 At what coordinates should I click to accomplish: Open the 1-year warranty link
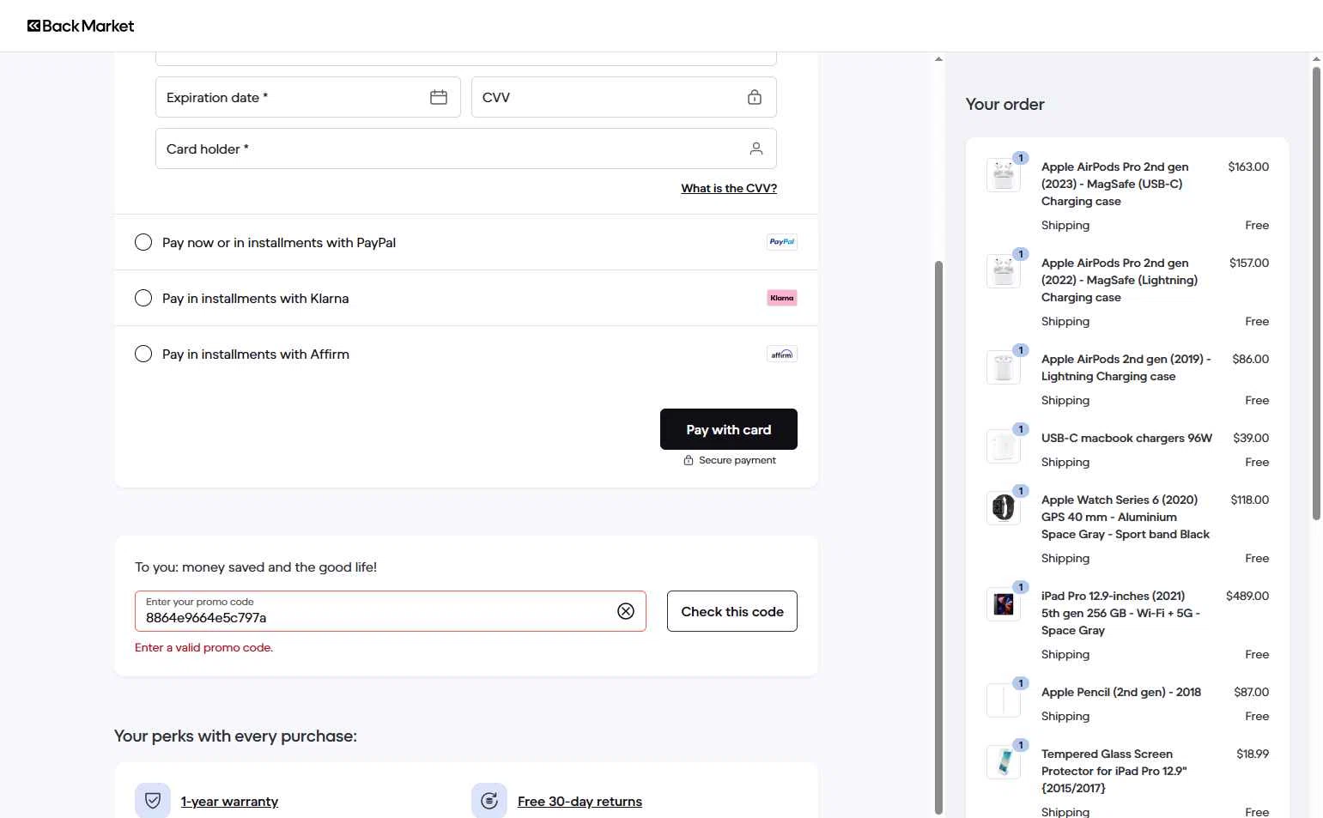pyautogui.click(x=229, y=801)
